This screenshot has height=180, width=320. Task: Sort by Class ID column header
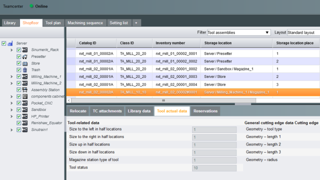pos(134,43)
